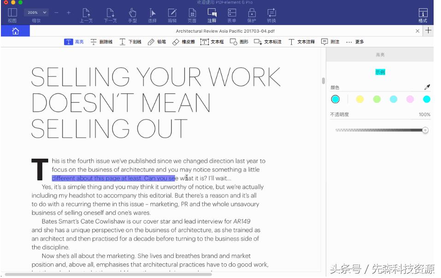The width and height of the screenshot is (441, 278).
Task: Expand the 更多 more tools menu
Action: point(355,42)
